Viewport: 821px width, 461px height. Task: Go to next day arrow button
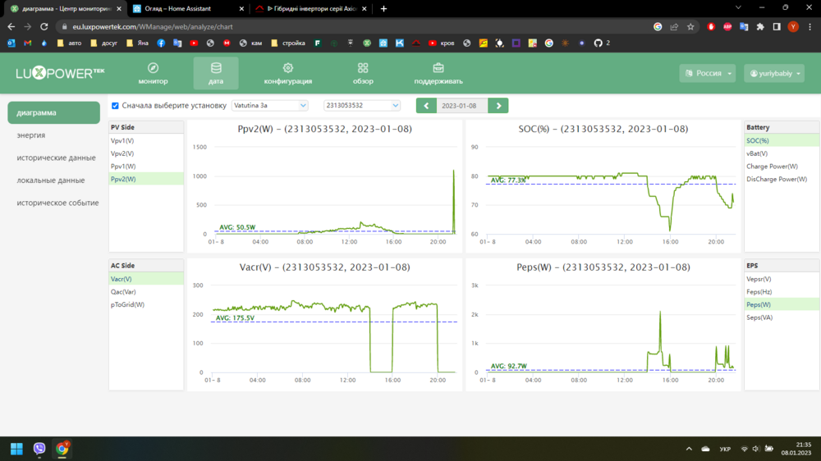pos(498,106)
